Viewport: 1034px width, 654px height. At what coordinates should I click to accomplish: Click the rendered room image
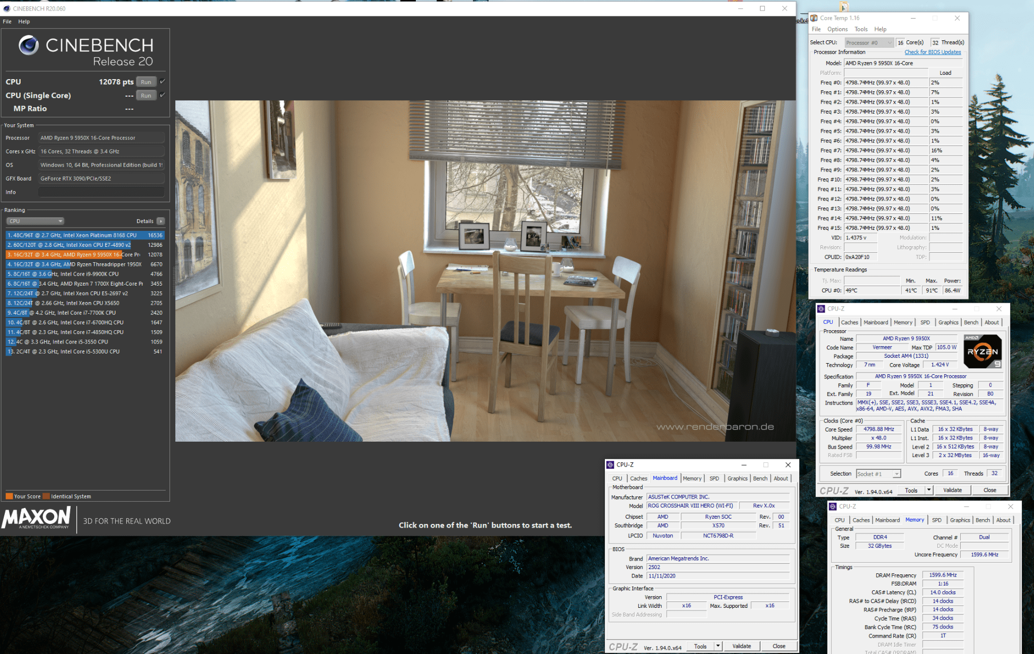[485, 271]
